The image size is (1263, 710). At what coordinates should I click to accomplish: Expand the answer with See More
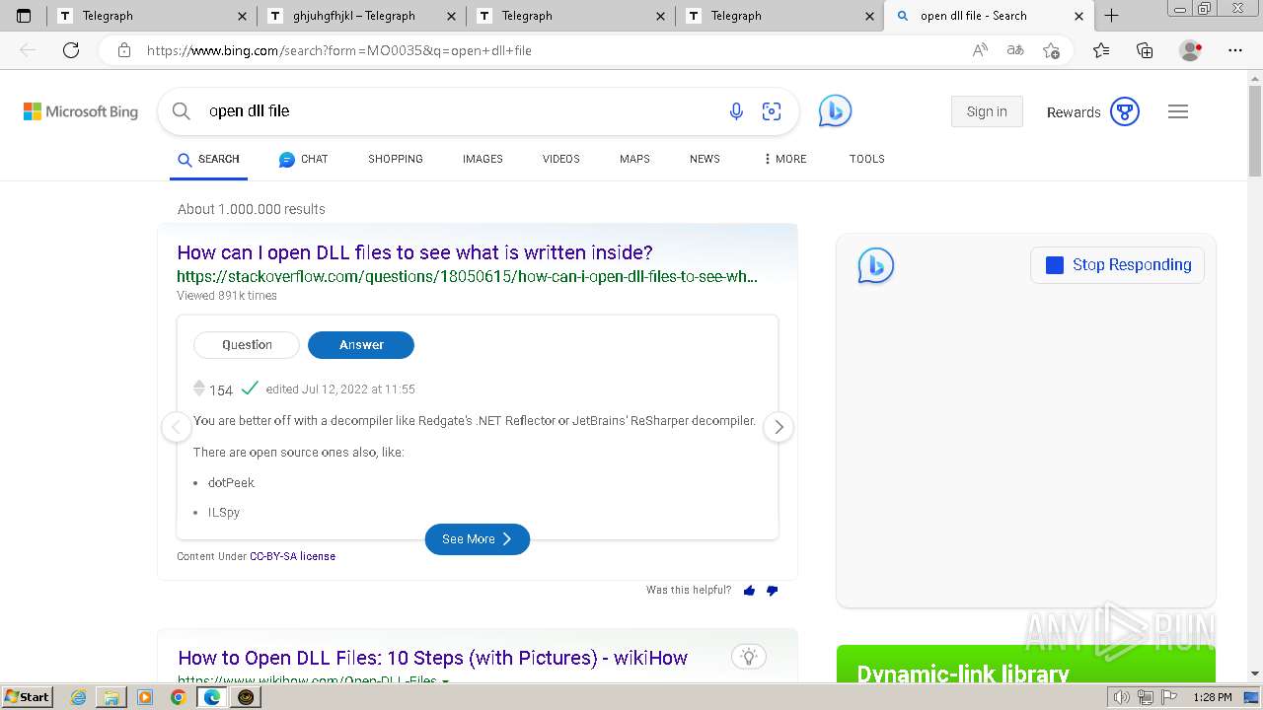point(478,539)
